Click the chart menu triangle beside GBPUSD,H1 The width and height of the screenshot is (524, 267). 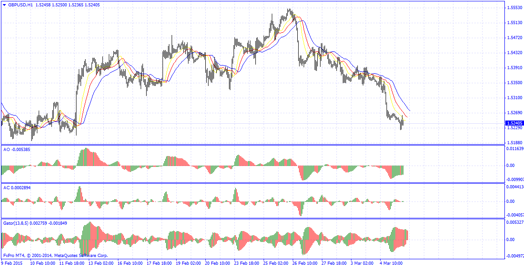(4, 5)
